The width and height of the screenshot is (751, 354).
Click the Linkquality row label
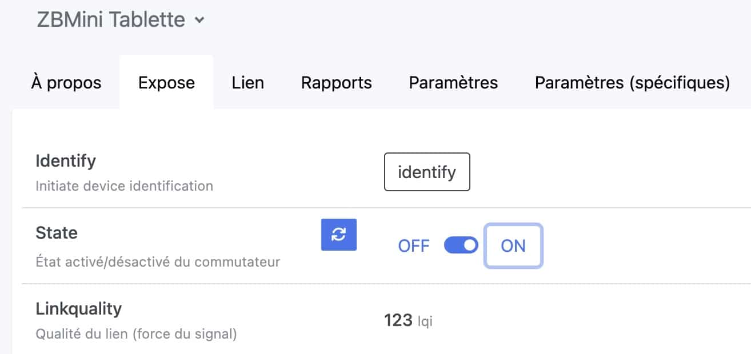pos(79,309)
